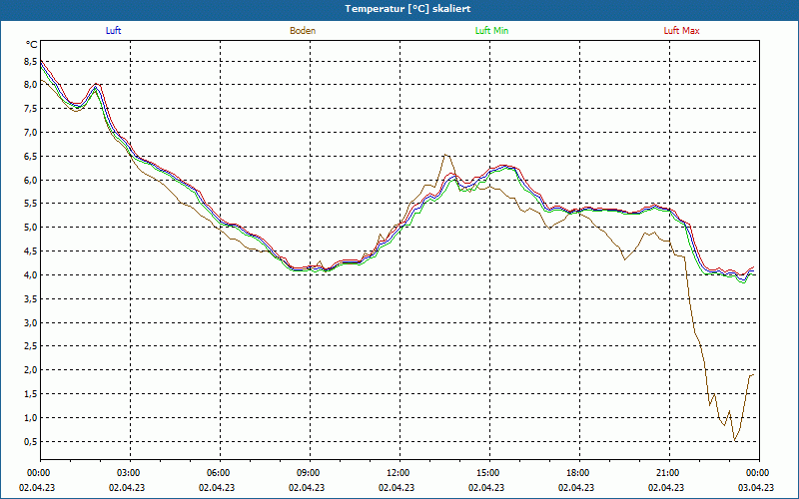Image resolution: width=799 pixels, height=499 pixels.
Task: Click the '06:00' time axis label
Action: [220, 473]
